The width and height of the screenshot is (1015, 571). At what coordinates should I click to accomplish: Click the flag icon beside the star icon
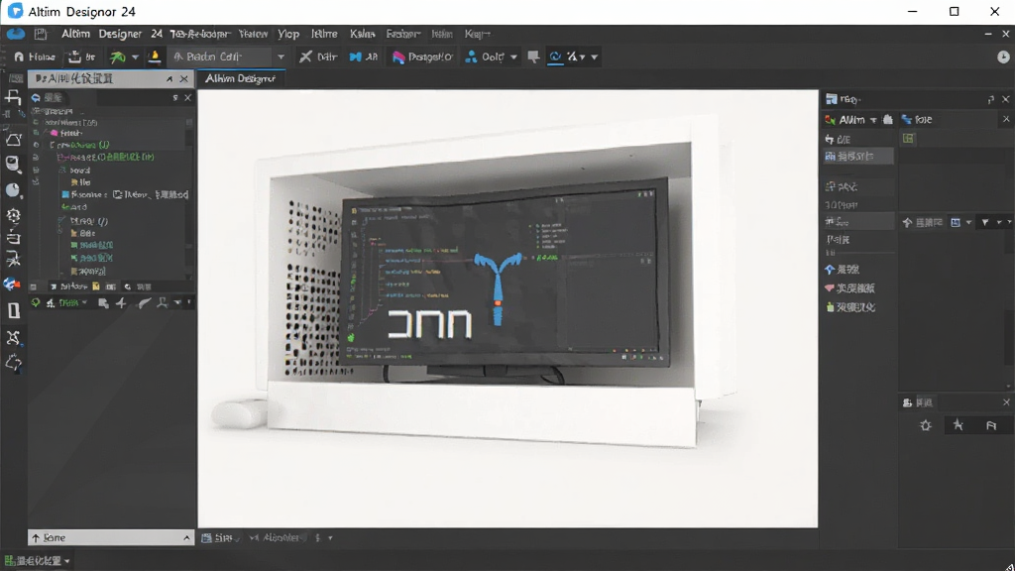coord(991,425)
